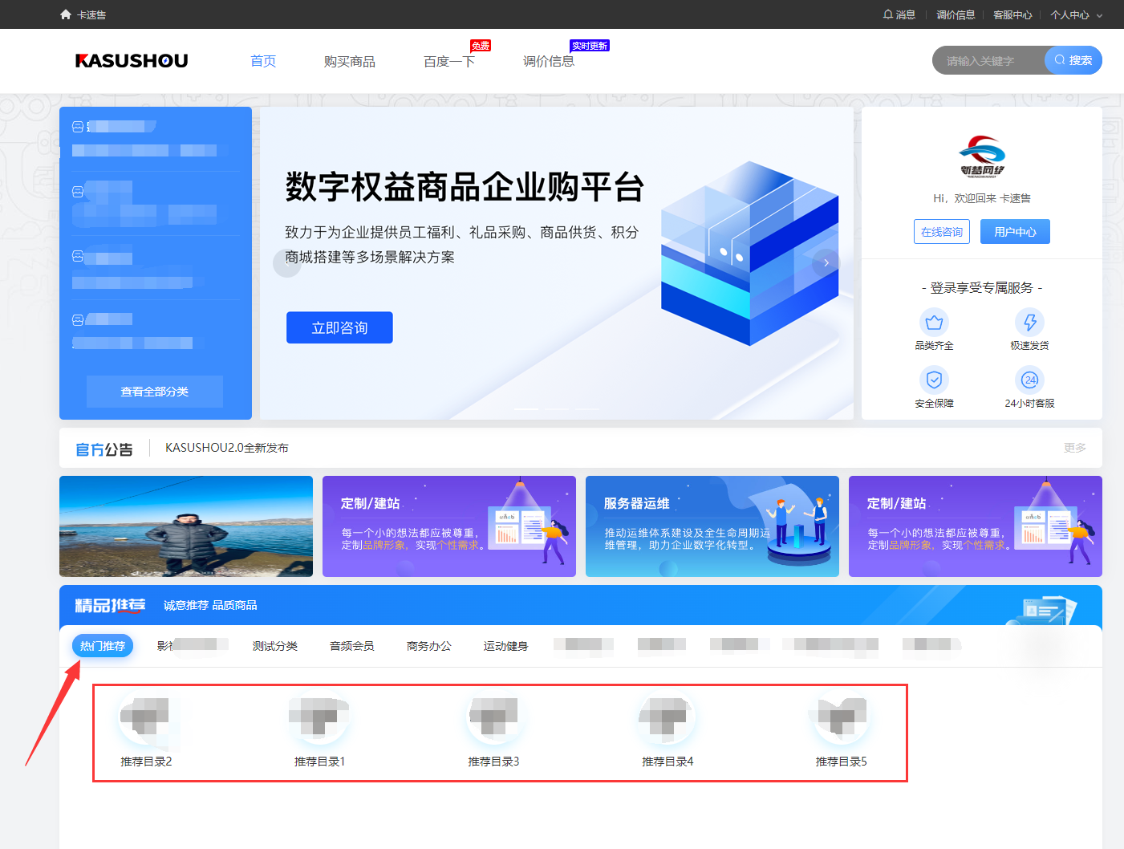Go back with the banner's left arrow
1124x849 pixels.
click(286, 262)
